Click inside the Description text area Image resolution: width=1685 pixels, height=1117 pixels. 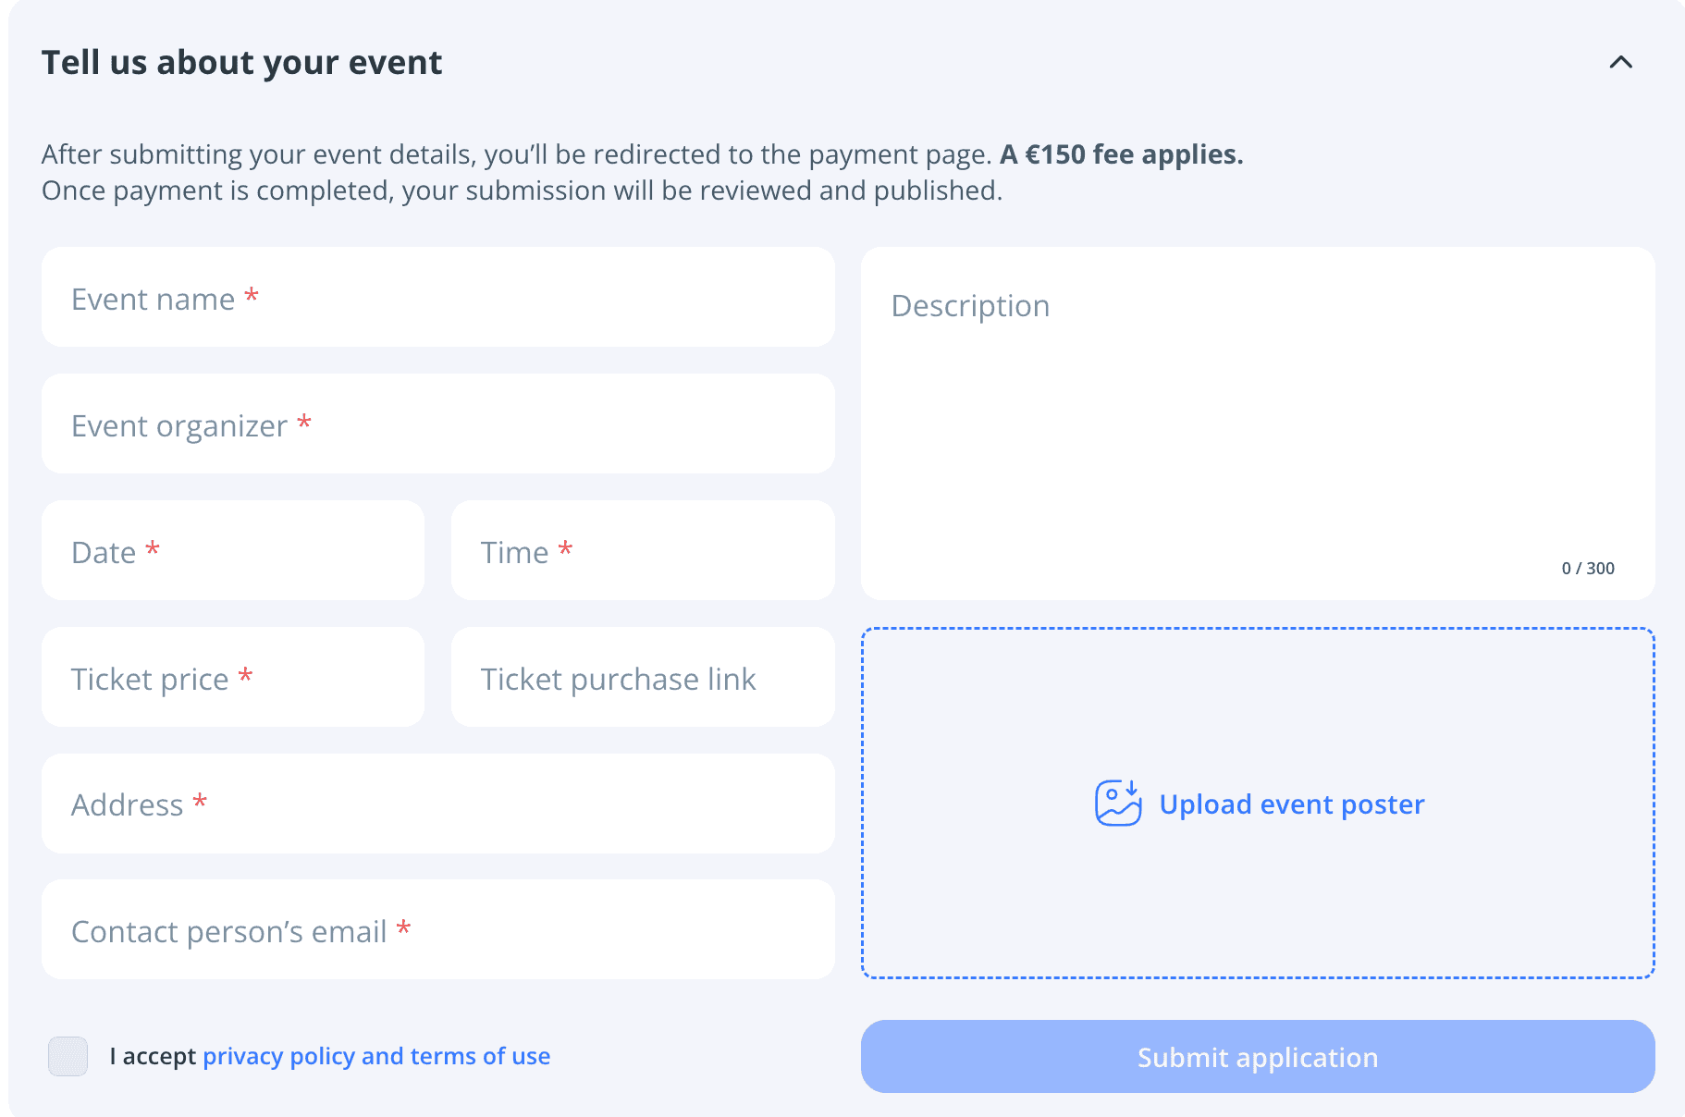coord(1258,424)
